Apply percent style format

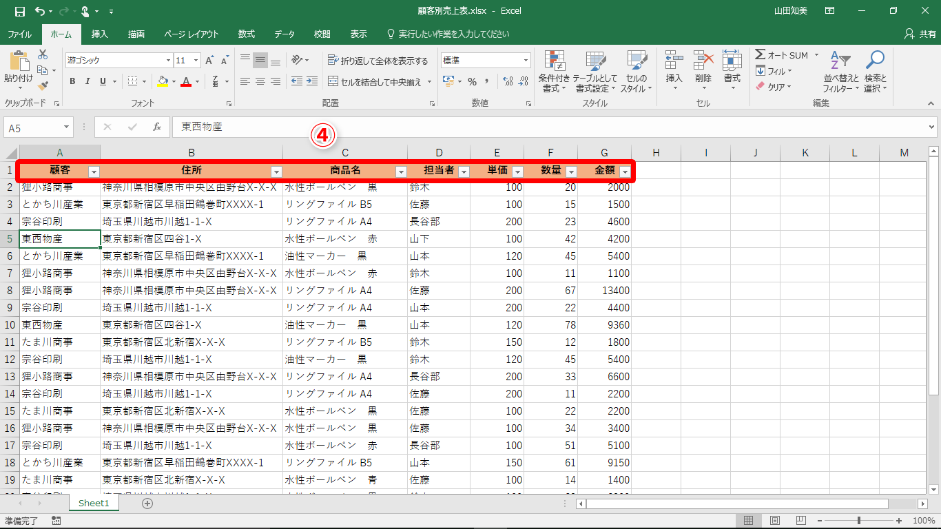coord(472,81)
